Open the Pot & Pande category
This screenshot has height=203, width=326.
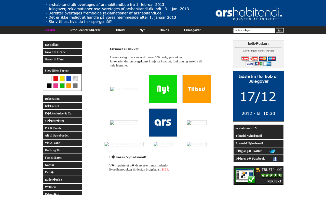[62, 128]
